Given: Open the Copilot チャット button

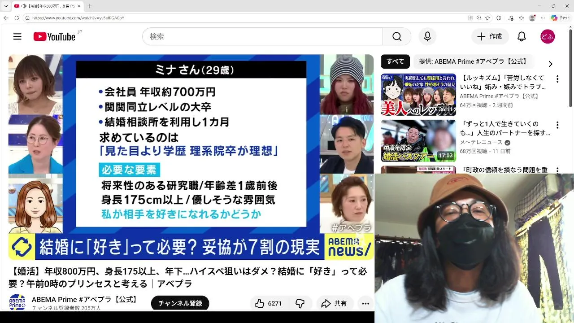Looking at the screenshot, I should pos(561,18).
